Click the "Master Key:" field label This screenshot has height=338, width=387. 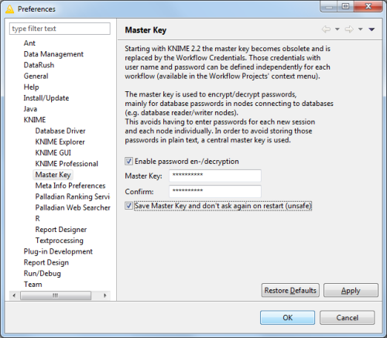(143, 176)
